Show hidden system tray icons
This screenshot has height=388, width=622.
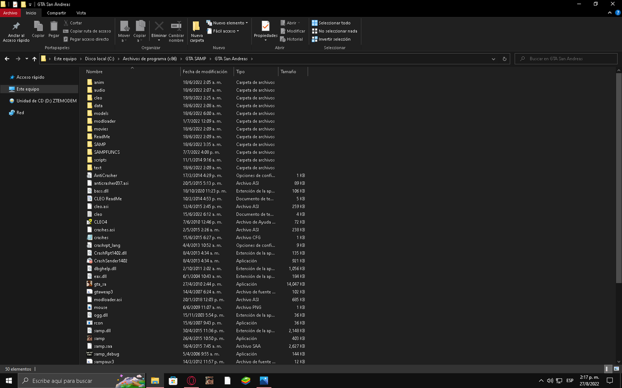tap(541, 381)
